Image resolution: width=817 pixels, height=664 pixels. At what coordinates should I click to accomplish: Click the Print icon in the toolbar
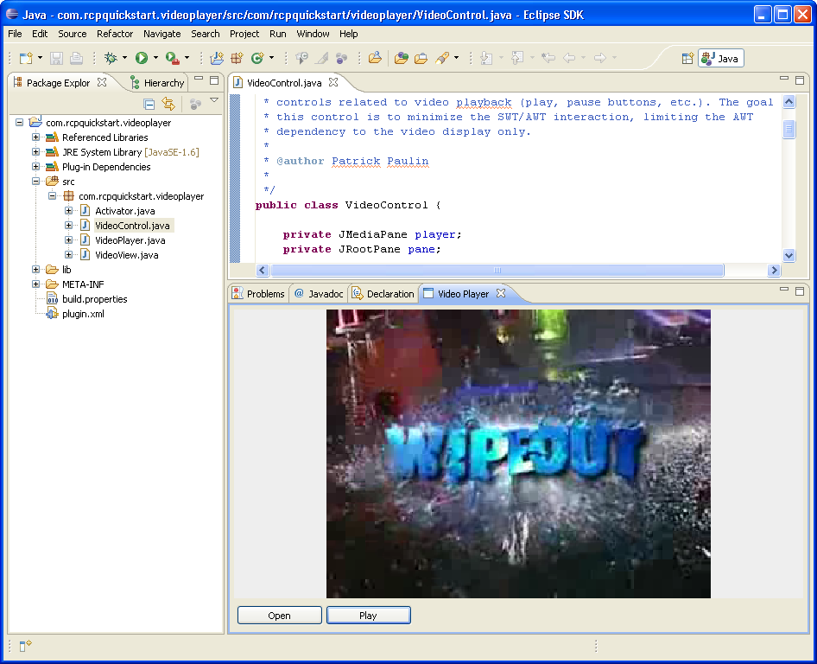[x=74, y=59]
